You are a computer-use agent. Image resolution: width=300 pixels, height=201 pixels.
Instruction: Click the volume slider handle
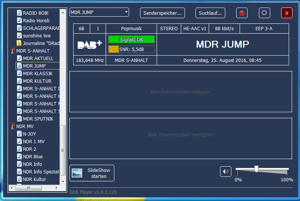point(256,169)
